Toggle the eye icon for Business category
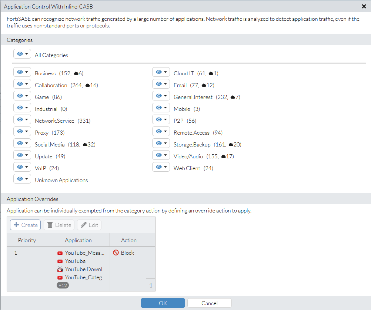 [20, 72]
